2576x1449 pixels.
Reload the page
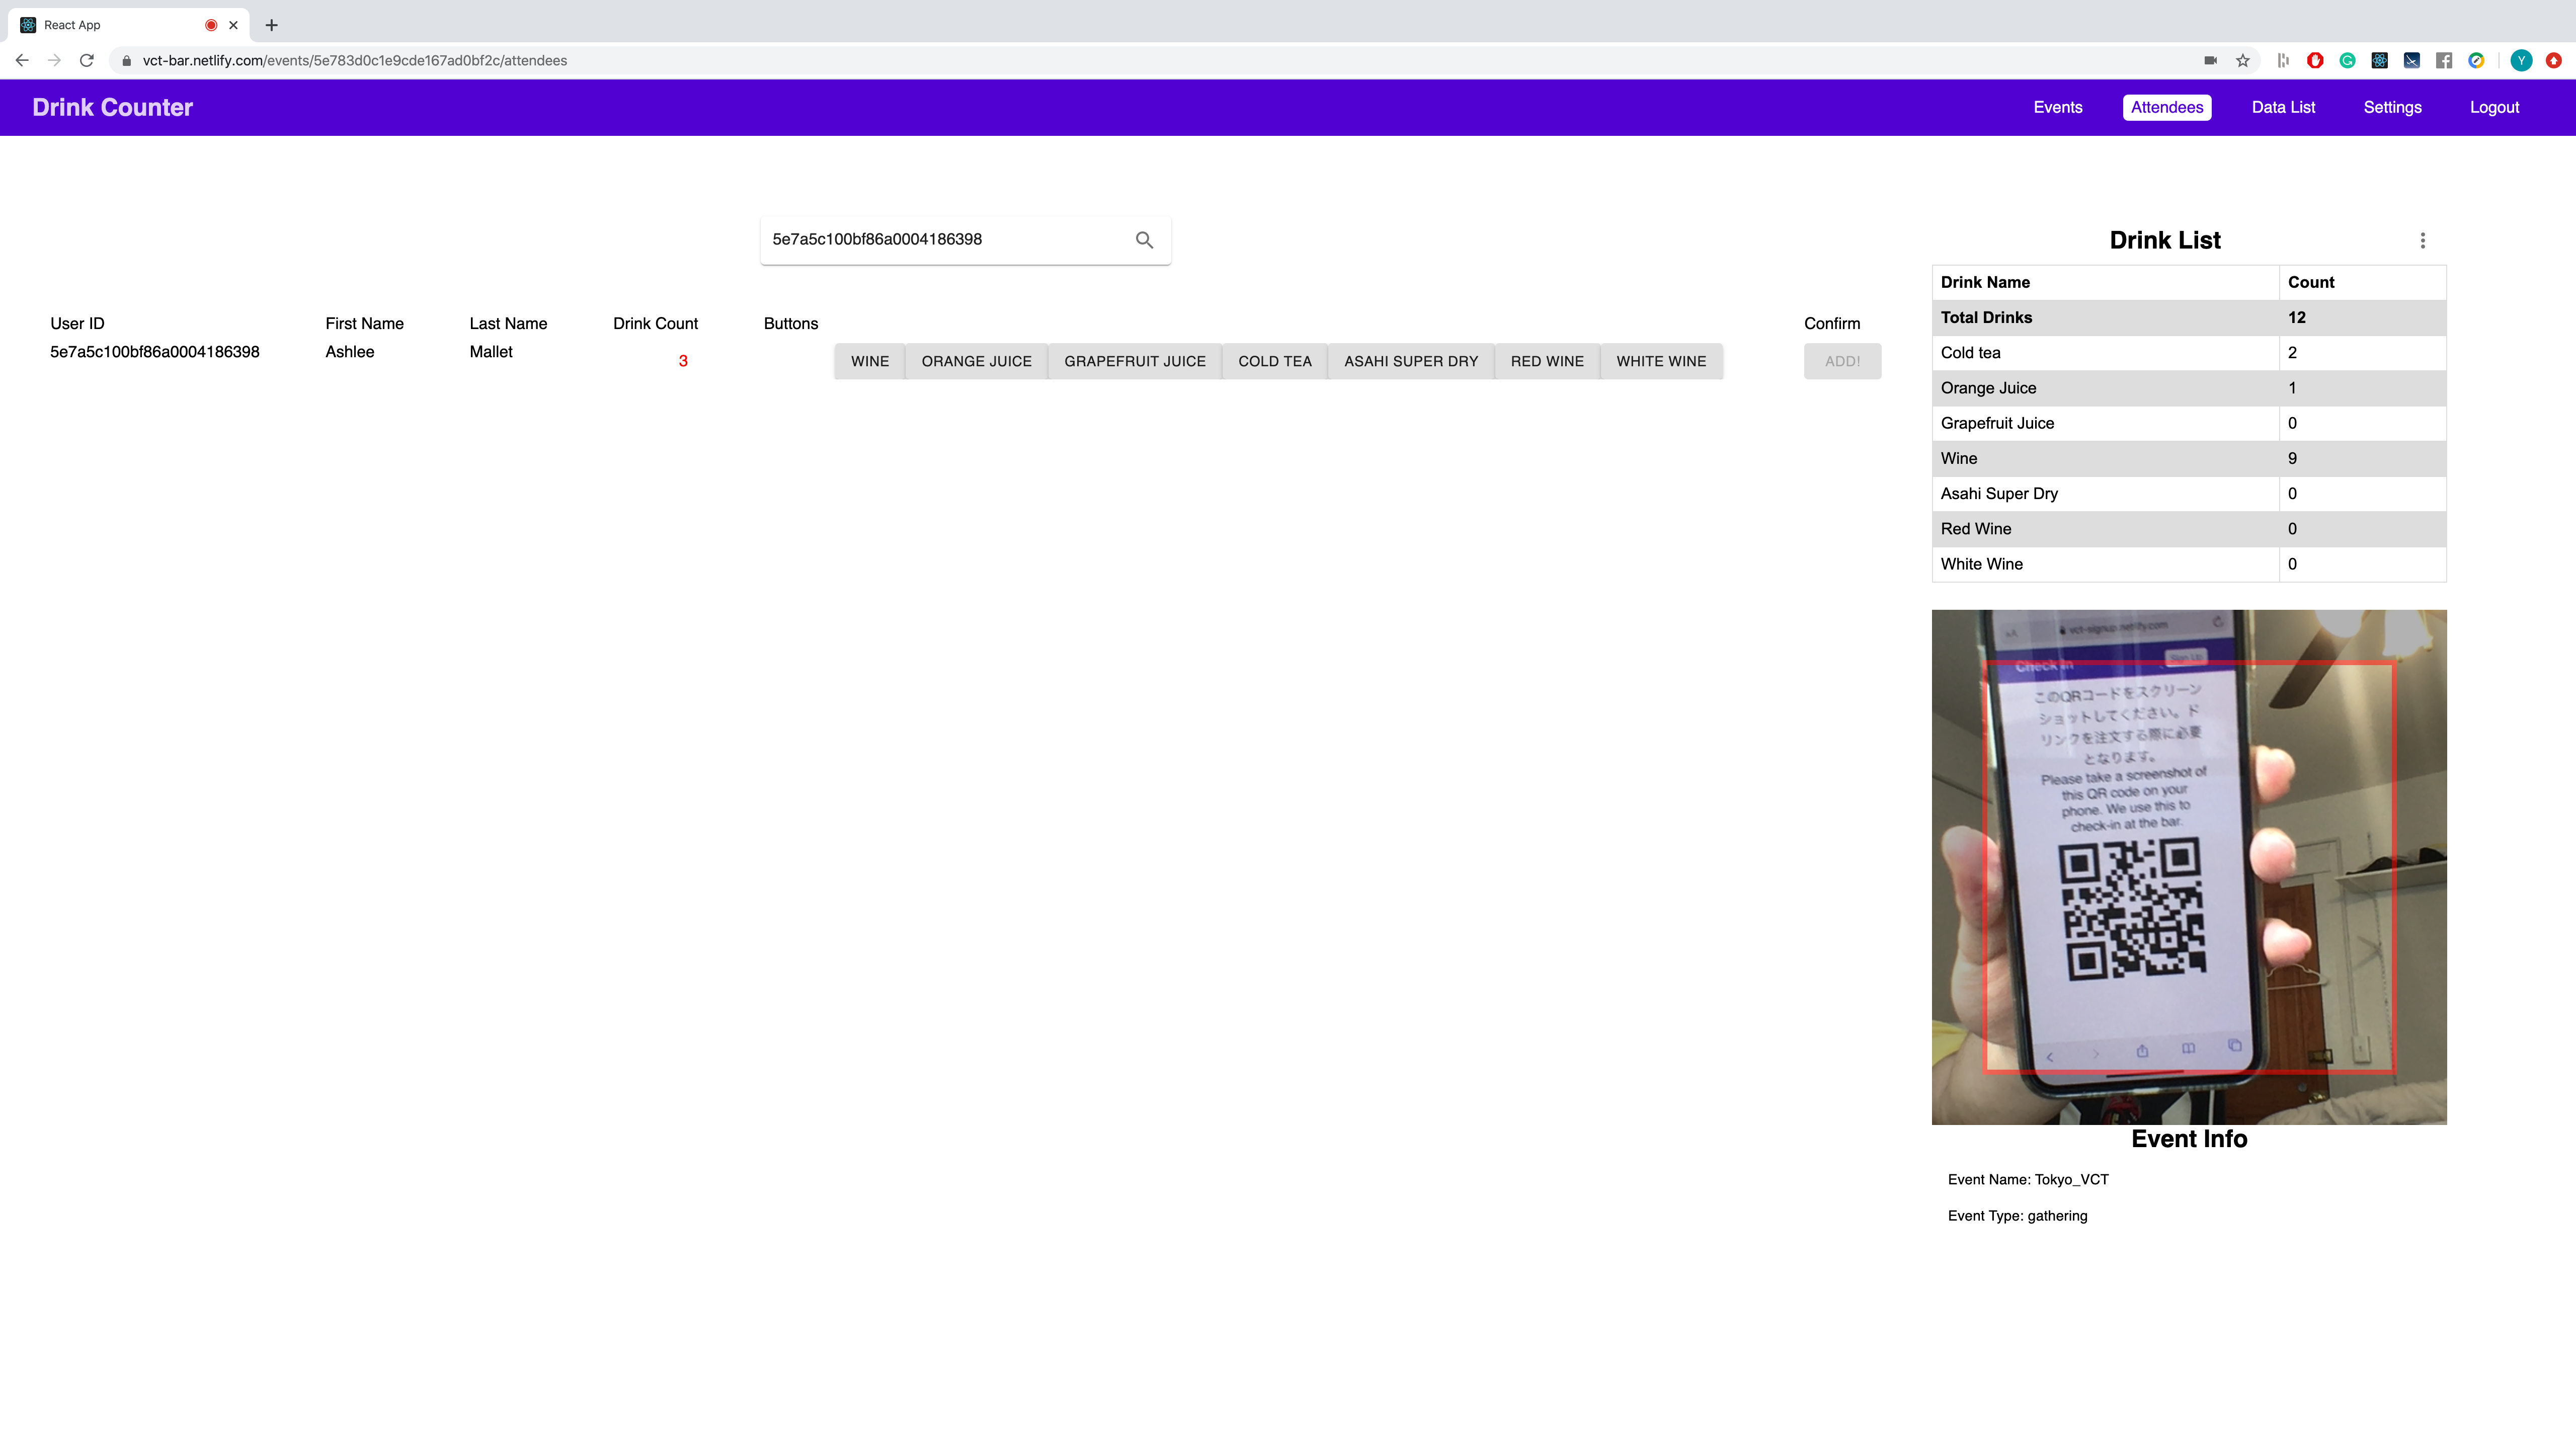click(x=87, y=60)
